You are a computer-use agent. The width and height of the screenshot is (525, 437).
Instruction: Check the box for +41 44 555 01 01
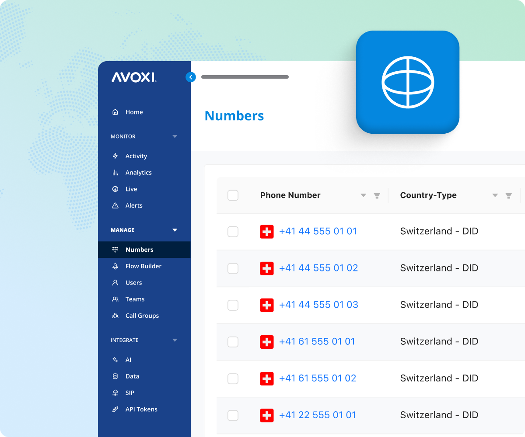233,232
